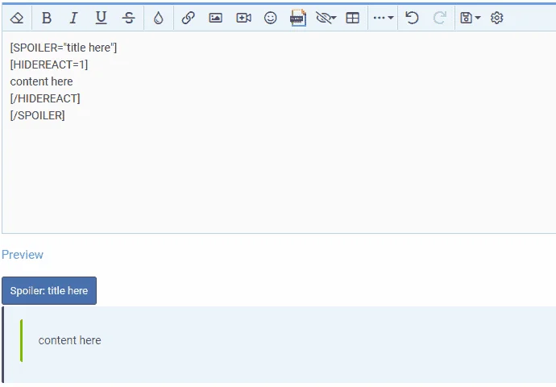This screenshot has height=387, width=556.
Task: Click the greyed-out redo arrow
Action: [440, 18]
